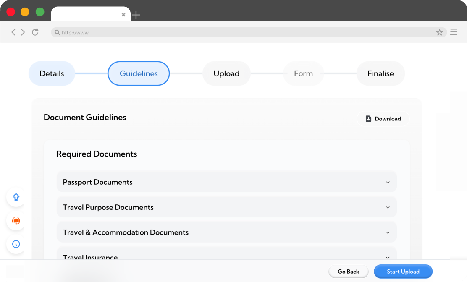Image resolution: width=467 pixels, height=282 pixels.
Task: Click the bookmark star icon
Action: (439, 32)
